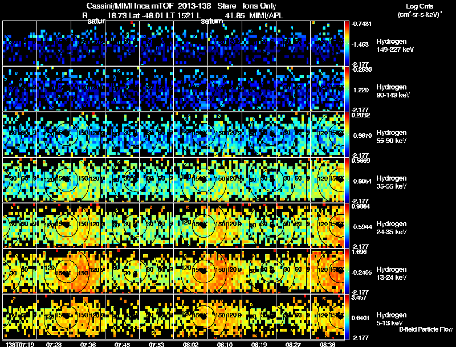Viewport: 456px width, 347px height.
Task: Click the 'Hydrogen 35-55 keV' row label
Action: point(392,182)
